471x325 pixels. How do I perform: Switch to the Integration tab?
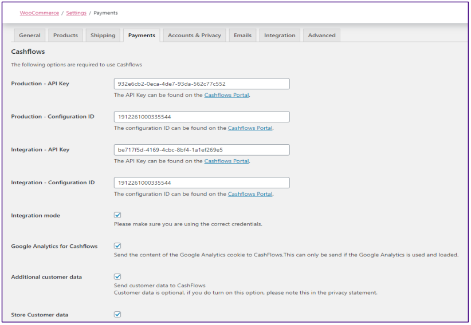click(280, 35)
